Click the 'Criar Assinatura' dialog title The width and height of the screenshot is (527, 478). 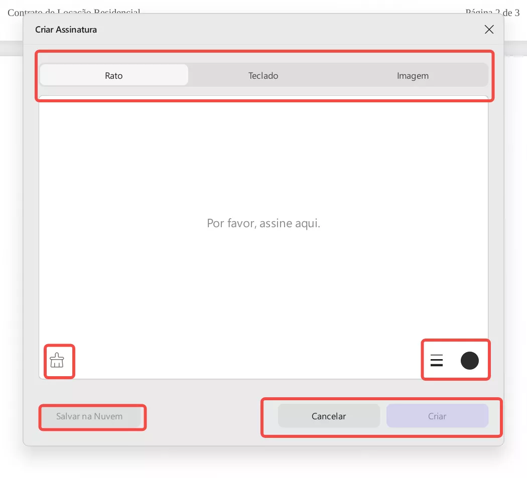point(66,30)
